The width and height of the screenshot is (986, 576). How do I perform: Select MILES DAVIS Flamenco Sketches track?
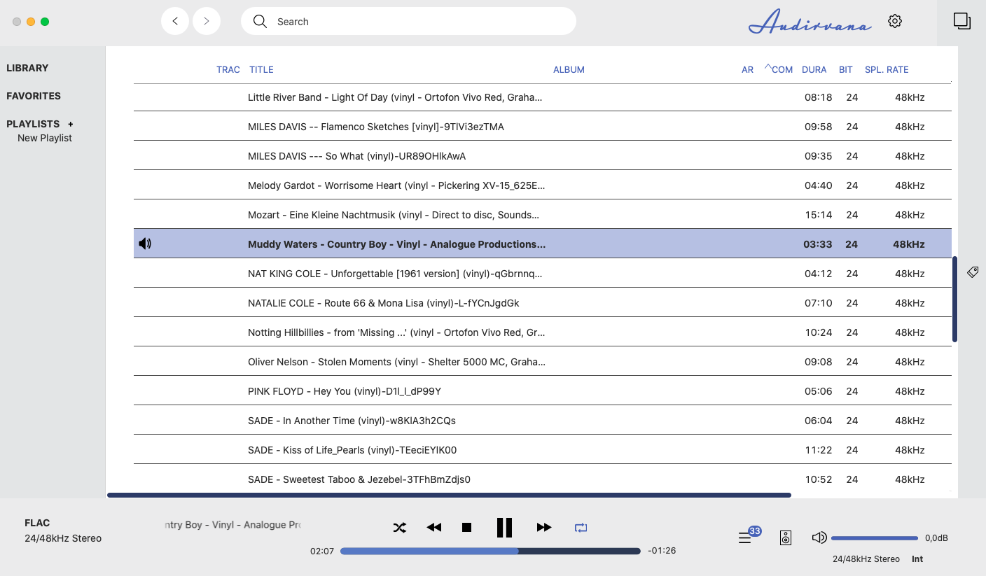pyautogui.click(x=543, y=127)
